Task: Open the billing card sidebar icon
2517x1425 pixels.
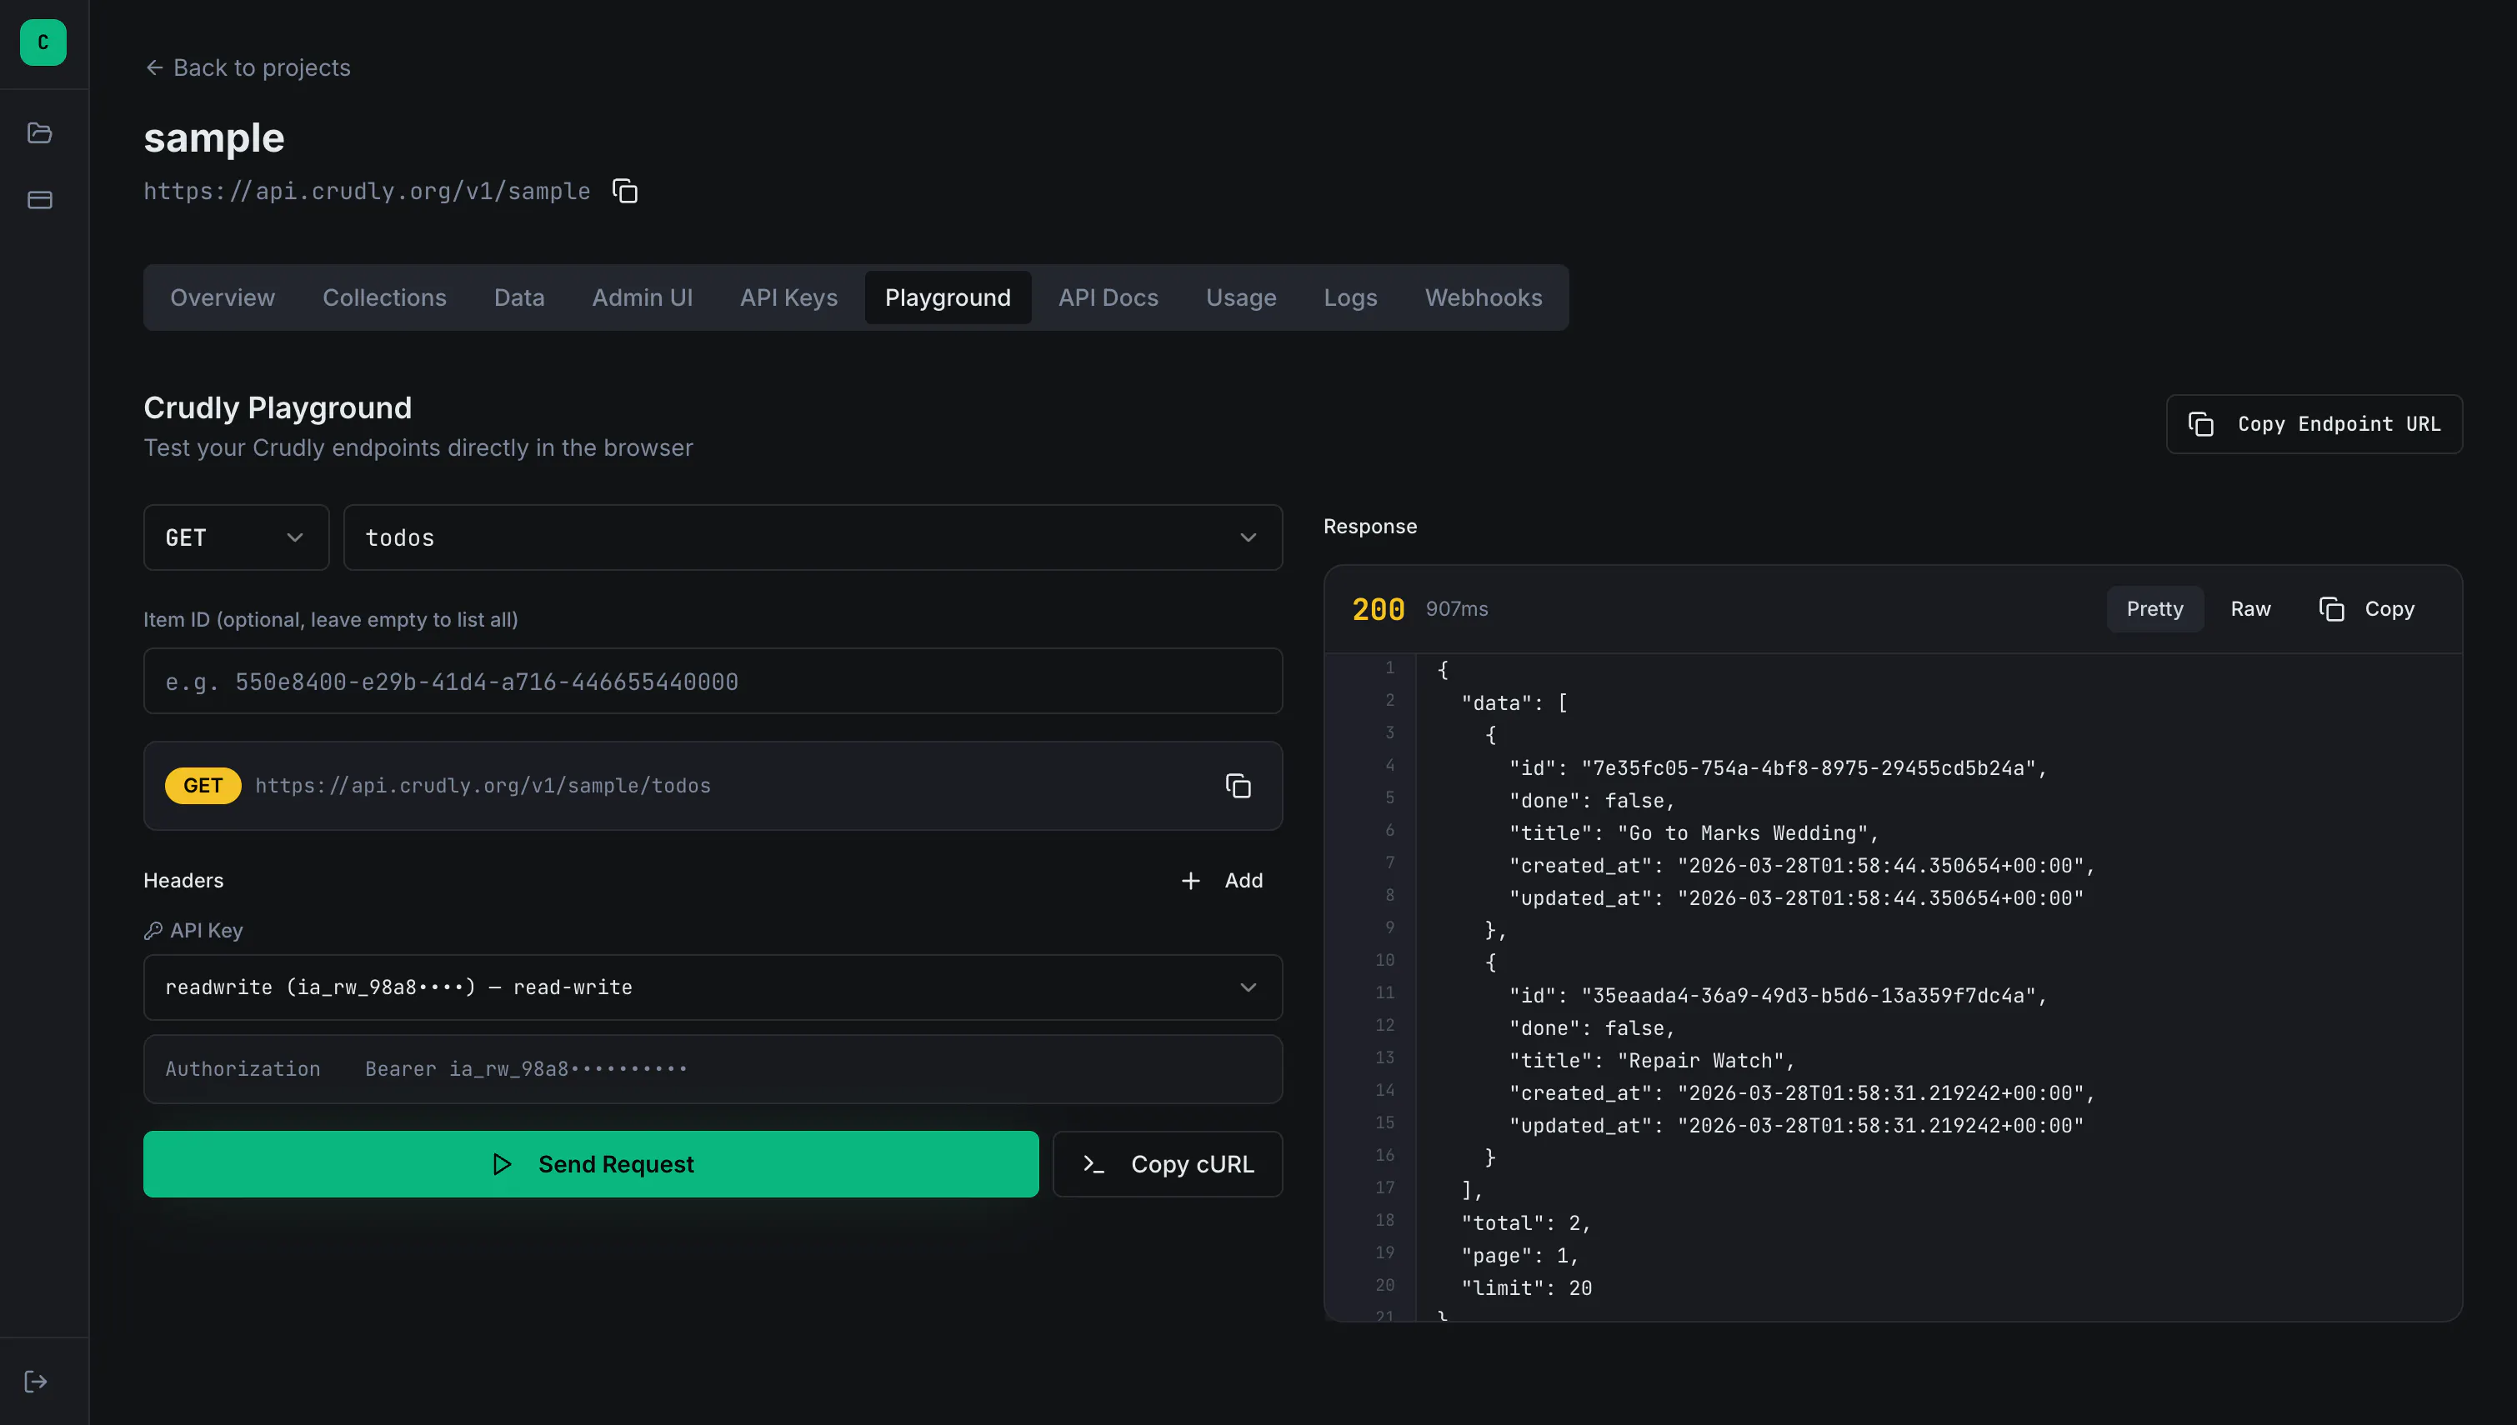Action: coord(40,200)
